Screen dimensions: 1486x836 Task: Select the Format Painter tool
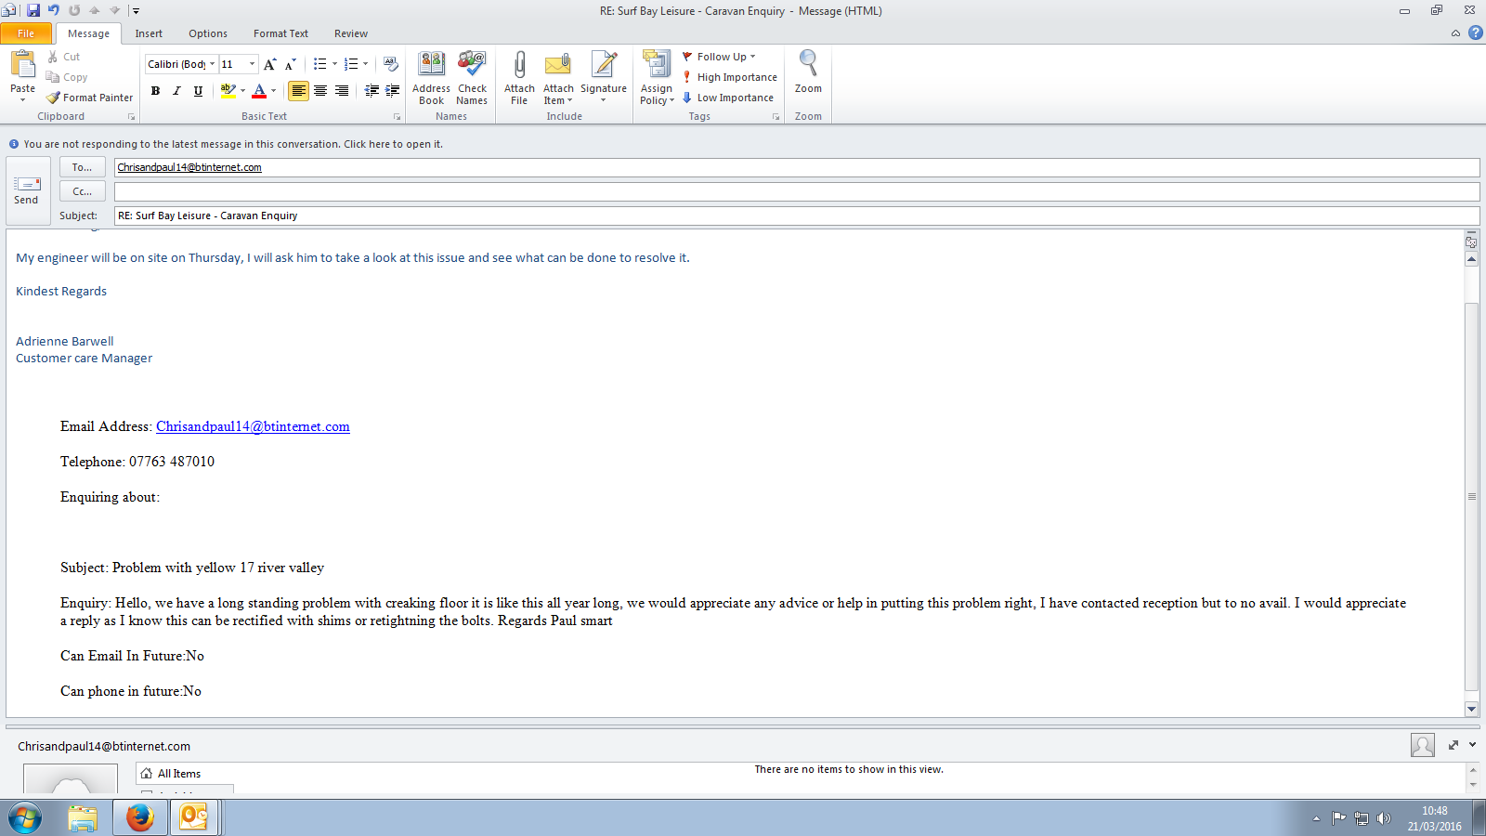(90, 98)
